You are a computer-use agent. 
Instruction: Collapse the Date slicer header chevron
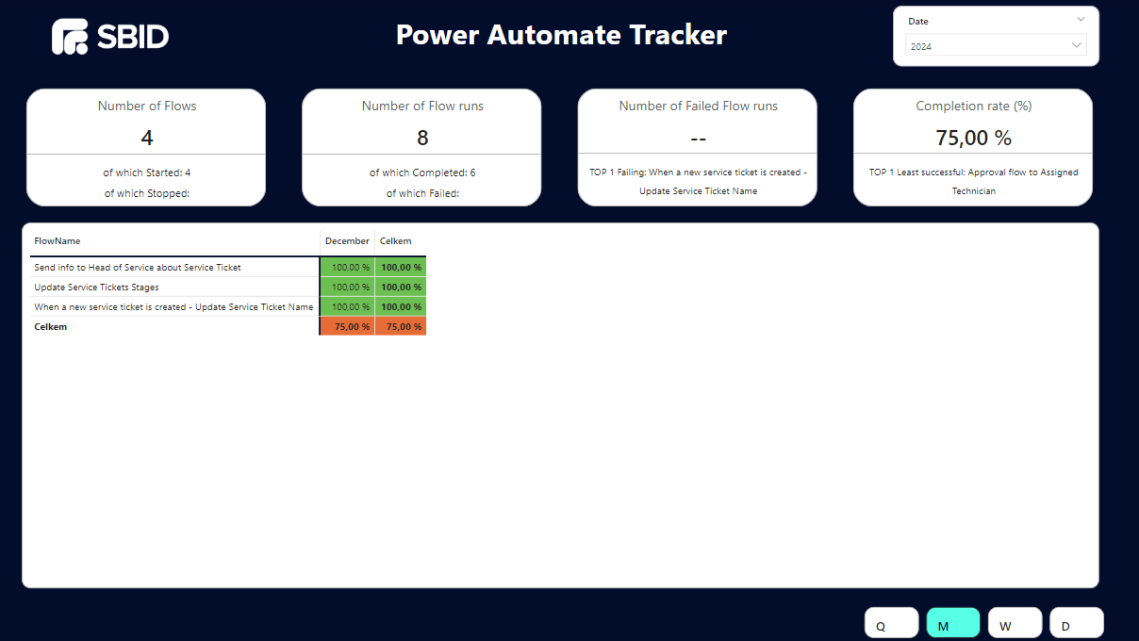(x=1080, y=19)
